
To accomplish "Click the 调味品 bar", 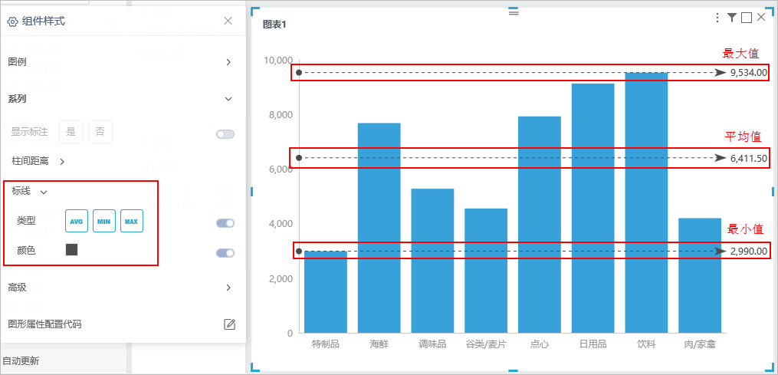I will click(x=432, y=261).
